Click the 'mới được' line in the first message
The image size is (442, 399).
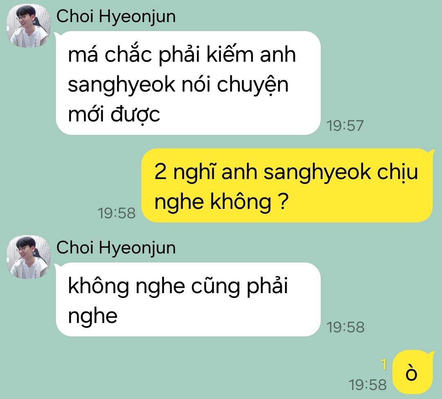coord(114,114)
